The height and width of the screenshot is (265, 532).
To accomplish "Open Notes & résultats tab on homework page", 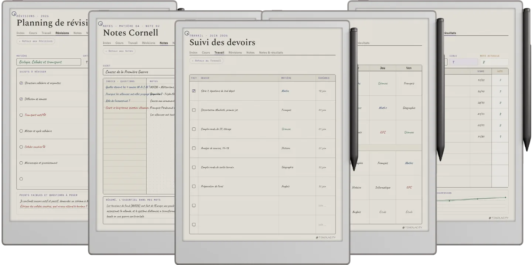I will (x=271, y=52).
